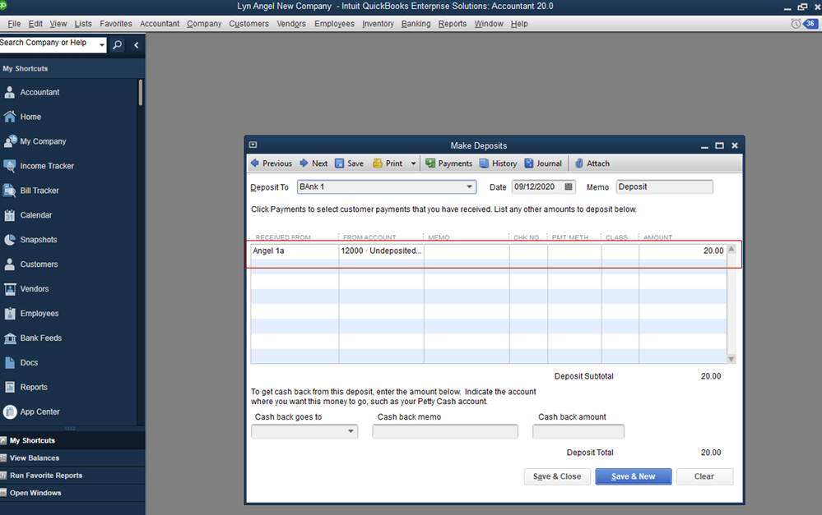Click the search magnifier icon
Image resolution: width=822 pixels, height=515 pixels.
[118, 45]
